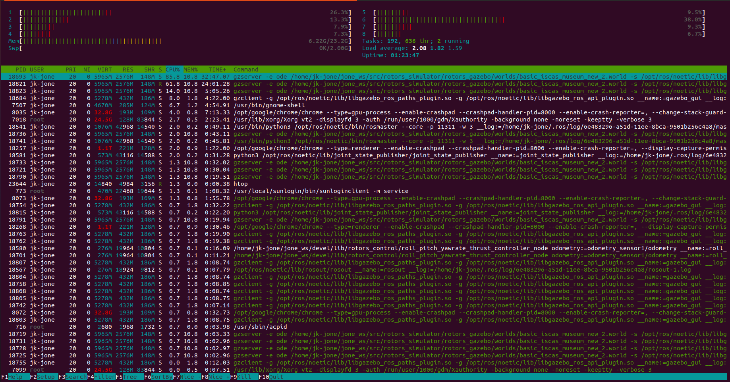
Task: Open Setup from the F2 footer
Action: 44,377
